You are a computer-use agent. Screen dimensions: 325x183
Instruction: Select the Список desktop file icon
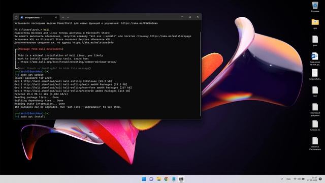point(315,126)
